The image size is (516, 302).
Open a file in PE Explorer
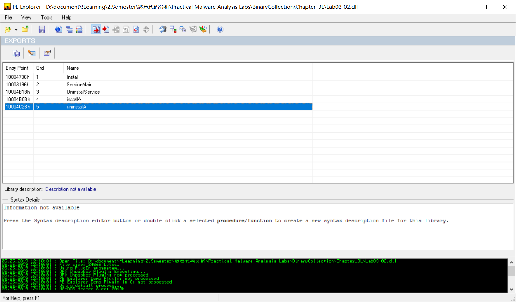pos(8,29)
